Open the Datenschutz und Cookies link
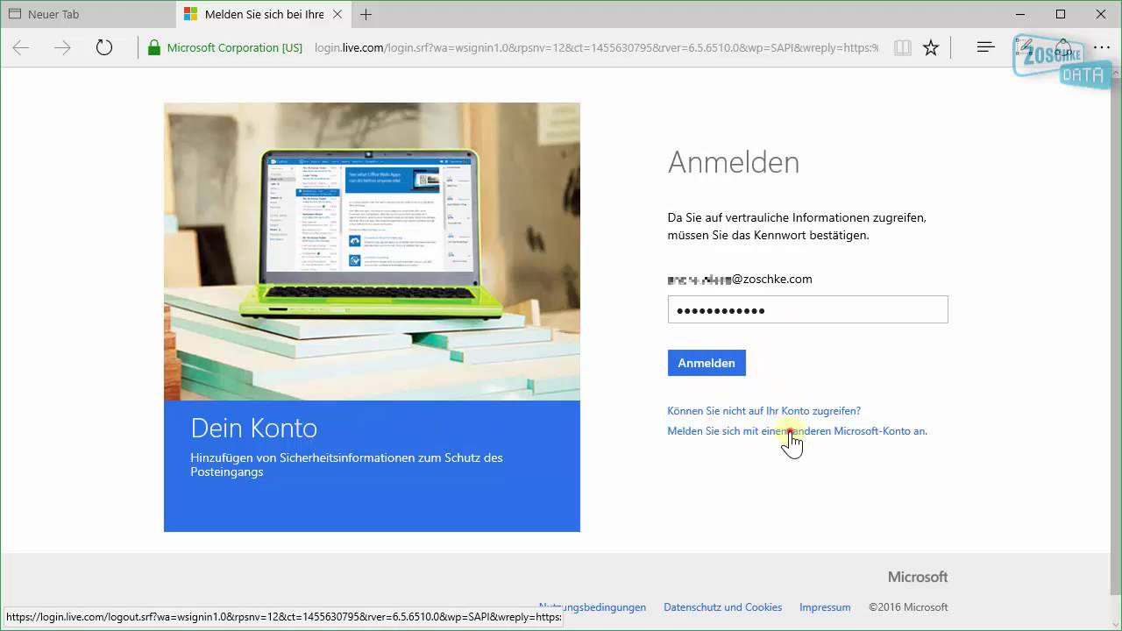Image resolution: width=1122 pixels, height=631 pixels. tap(723, 607)
